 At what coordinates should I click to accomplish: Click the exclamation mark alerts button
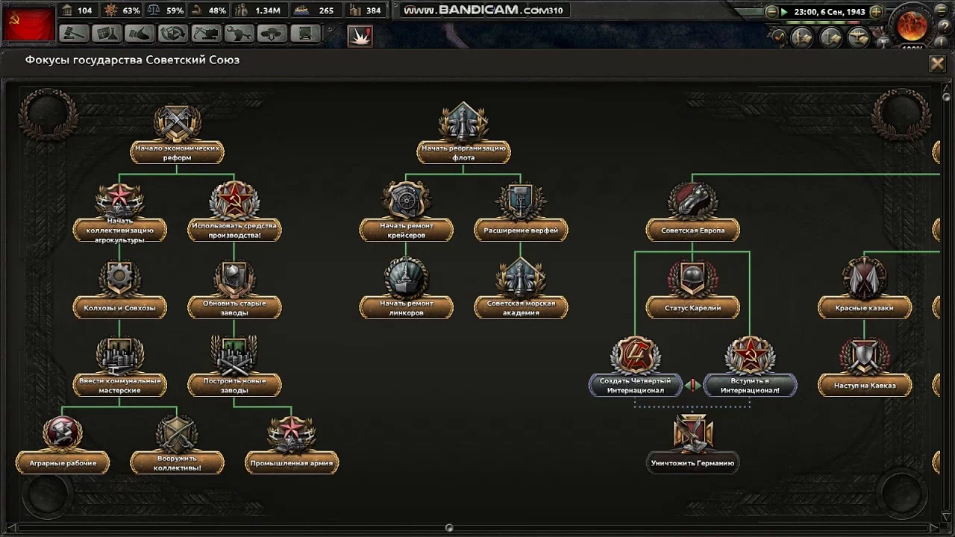942,44
